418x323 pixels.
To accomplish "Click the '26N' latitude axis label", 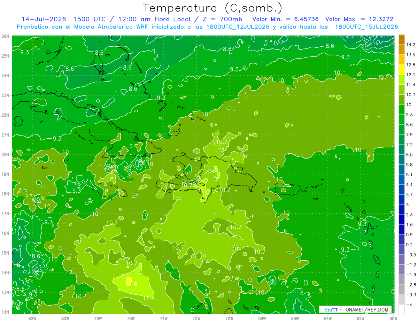I will click(x=5, y=36).
